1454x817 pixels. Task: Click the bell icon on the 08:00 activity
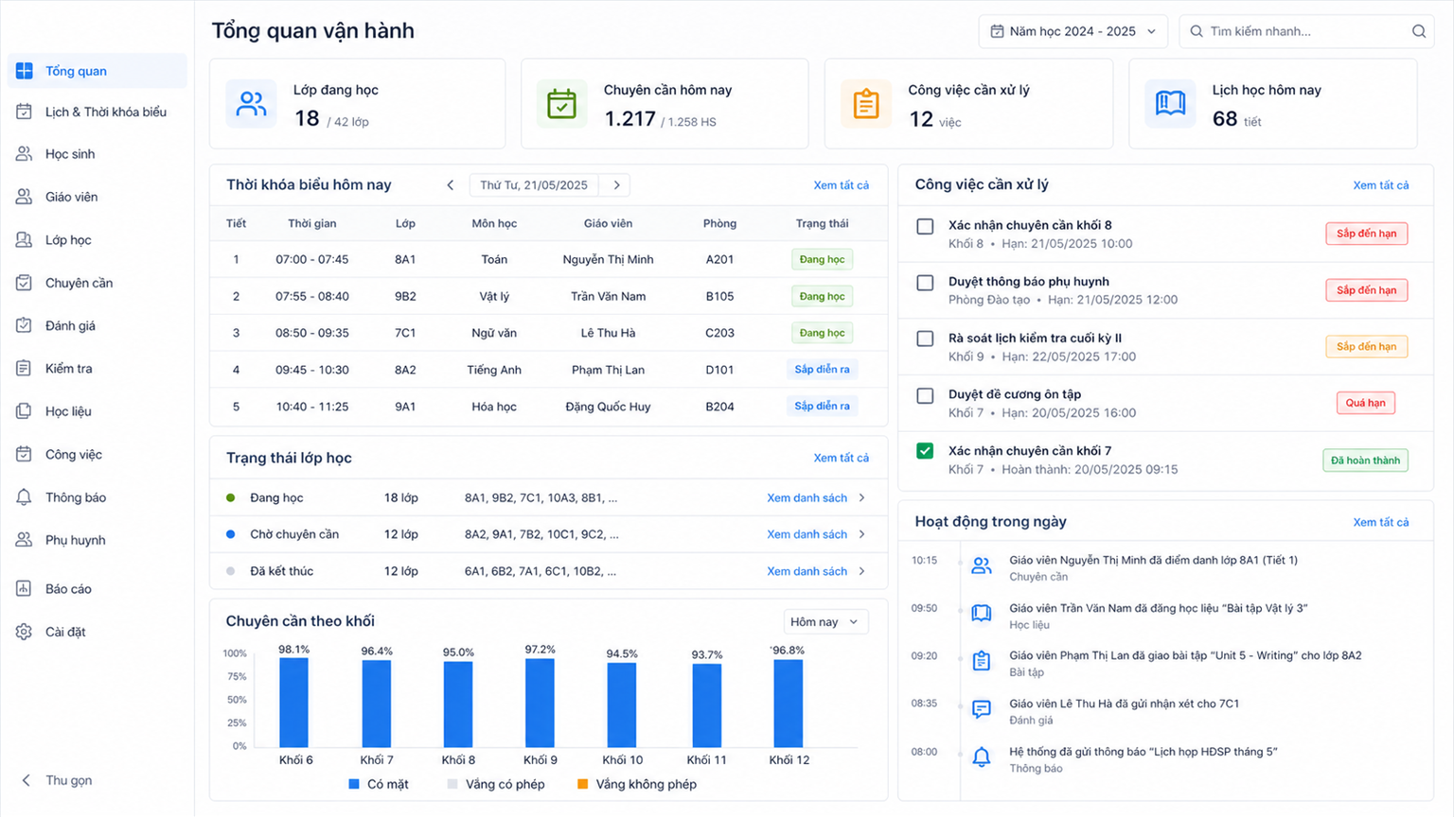pyautogui.click(x=982, y=756)
